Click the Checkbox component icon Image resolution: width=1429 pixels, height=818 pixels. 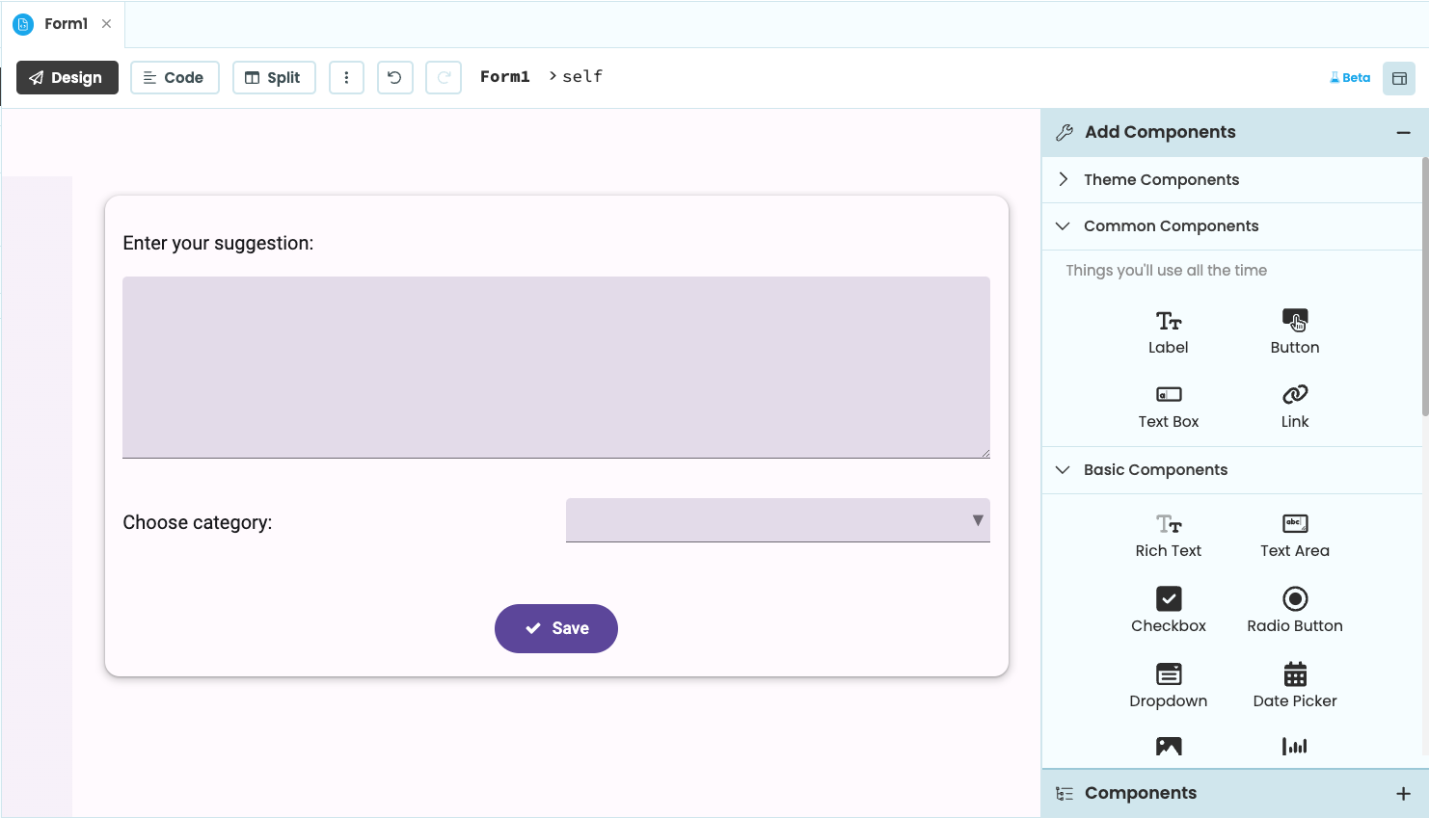tap(1168, 599)
